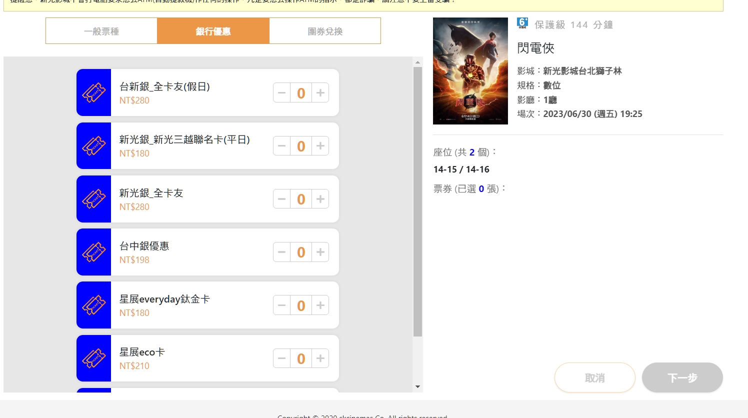Add a 星展everyday鈦金卡 ticket using plus
This screenshot has width=748, height=418.
pyautogui.click(x=320, y=305)
